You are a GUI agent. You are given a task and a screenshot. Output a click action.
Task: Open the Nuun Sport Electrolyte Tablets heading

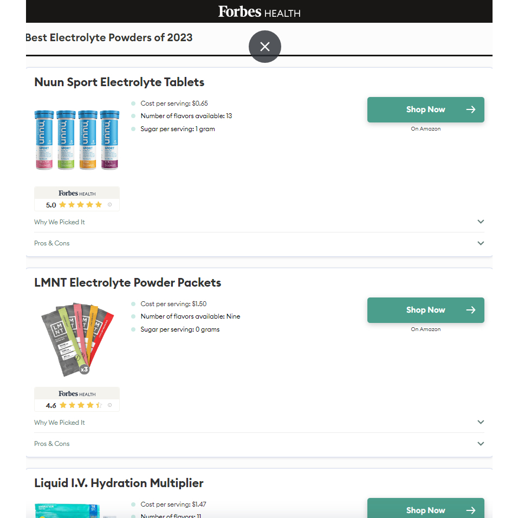click(119, 82)
